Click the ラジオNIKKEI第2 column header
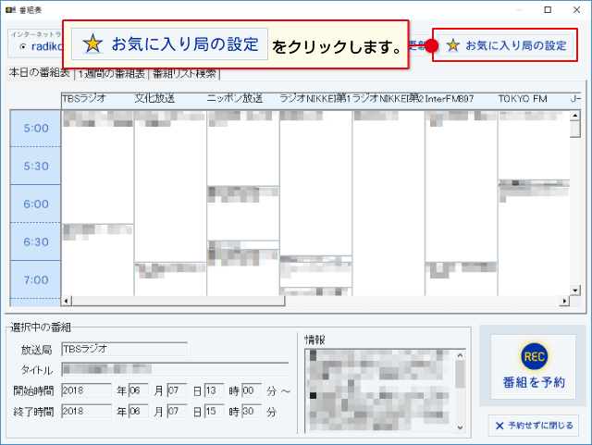Screen dimensions: 592x445 pos(388,99)
